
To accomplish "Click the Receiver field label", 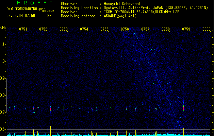I will coord(69,12).
